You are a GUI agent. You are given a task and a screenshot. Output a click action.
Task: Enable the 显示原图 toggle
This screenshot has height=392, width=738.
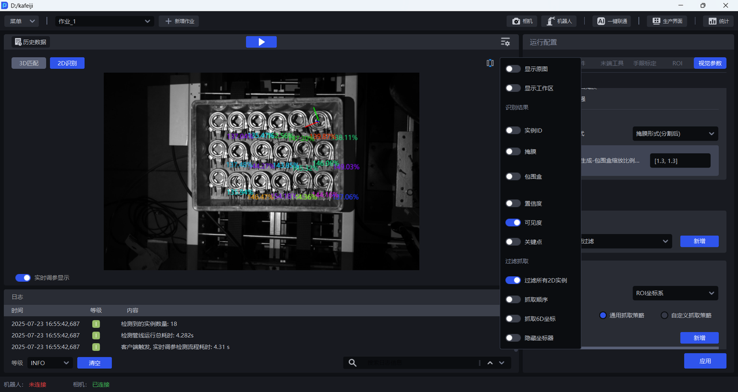[513, 69]
